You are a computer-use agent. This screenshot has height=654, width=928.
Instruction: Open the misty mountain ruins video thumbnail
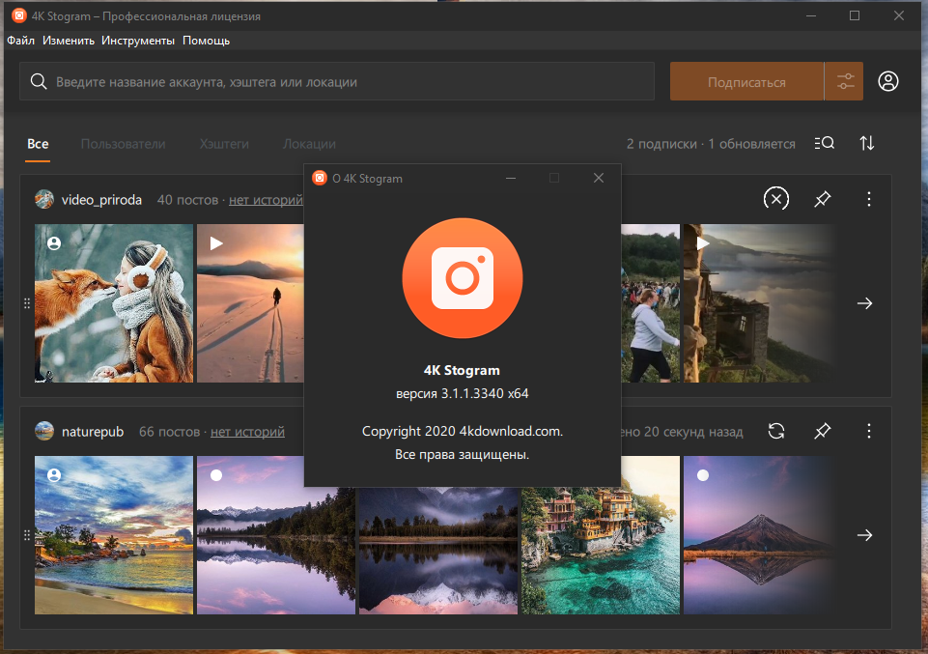point(760,303)
